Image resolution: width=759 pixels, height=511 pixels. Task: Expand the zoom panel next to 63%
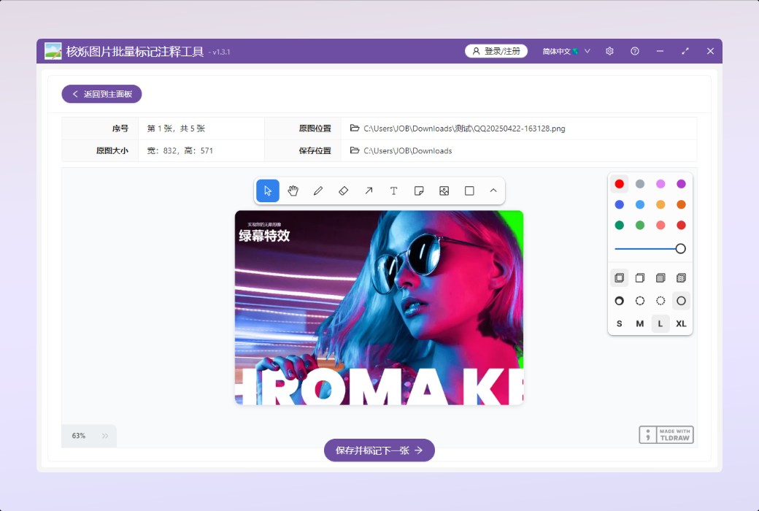pyautogui.click(x=105, y=436)
